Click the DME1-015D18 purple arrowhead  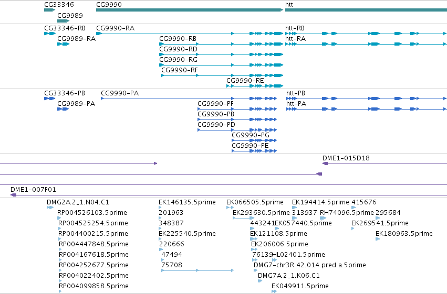325,164
